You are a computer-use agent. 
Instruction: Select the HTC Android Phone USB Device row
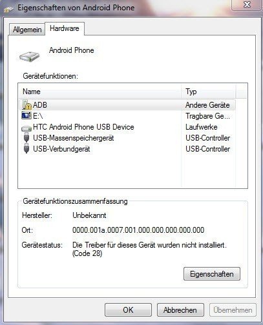[x=127, y=127]
